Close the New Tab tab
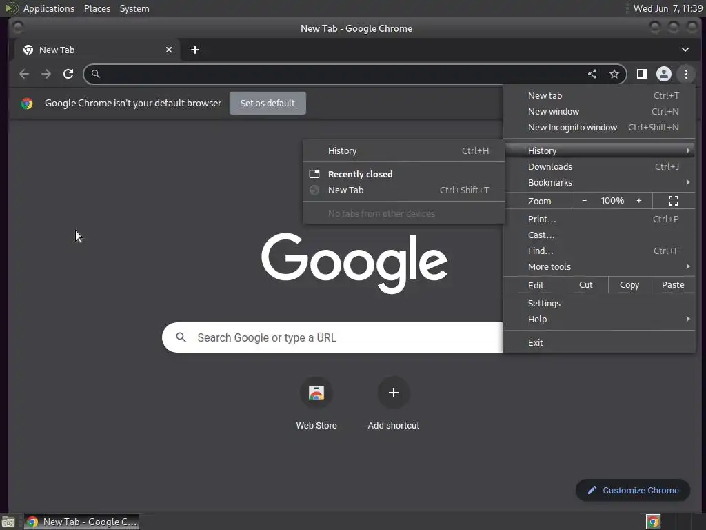The height and width of the screenshot is (530, 706). click(x=169, y=50)
